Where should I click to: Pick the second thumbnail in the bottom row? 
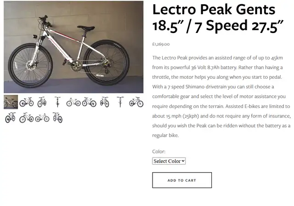(x=27, y=118)
